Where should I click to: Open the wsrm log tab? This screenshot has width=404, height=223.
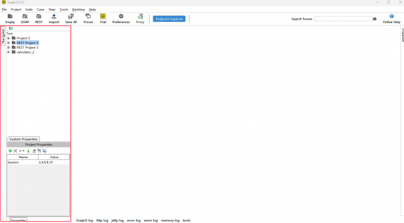pos(151,221)
